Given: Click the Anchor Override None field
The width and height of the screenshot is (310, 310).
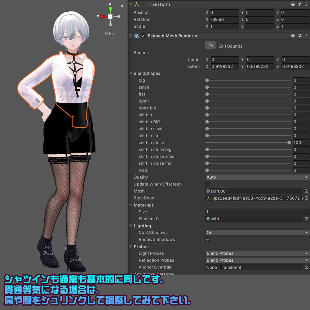Looking at the screenshot, I should (254, 267).
